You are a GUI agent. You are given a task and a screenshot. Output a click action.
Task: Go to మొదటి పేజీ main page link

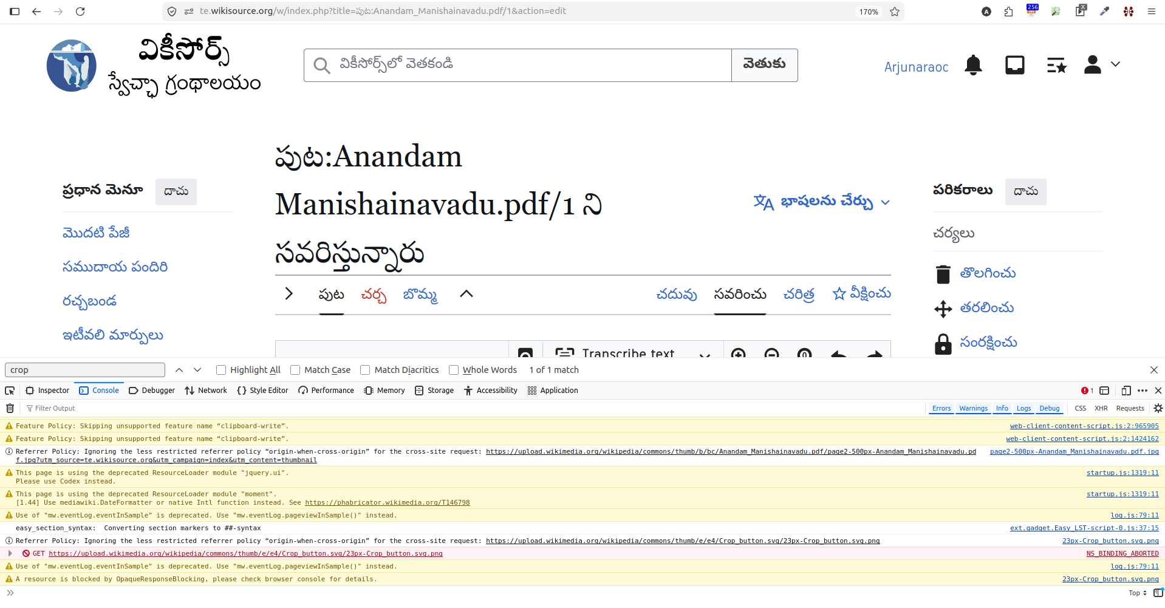pyautogui.click(x=96, y=233)
